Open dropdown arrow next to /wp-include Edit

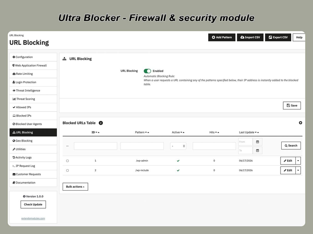click(x=298, y=170)
